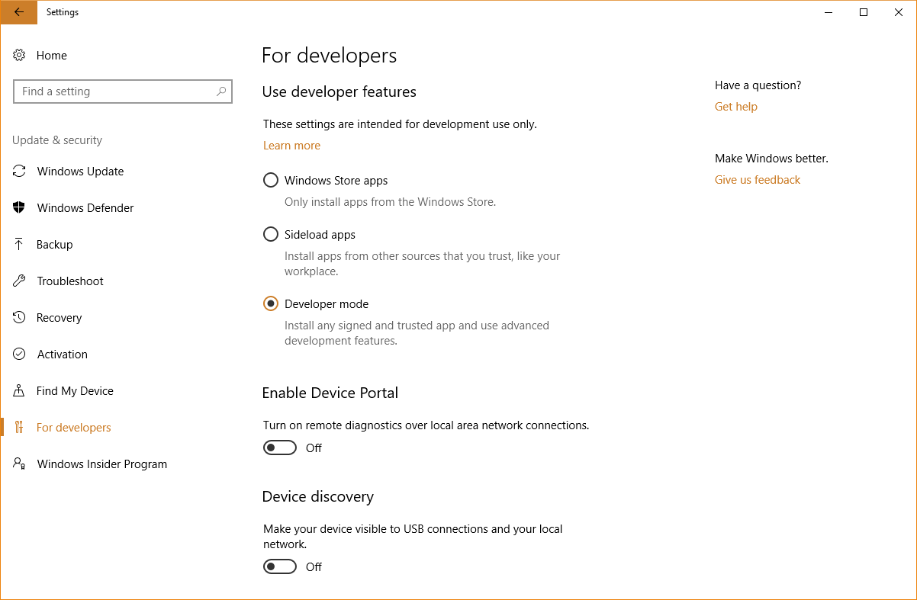The image size is (917, 600).
Task: Enable the Device Portal toggle
Action: click(x=280, y=448)
